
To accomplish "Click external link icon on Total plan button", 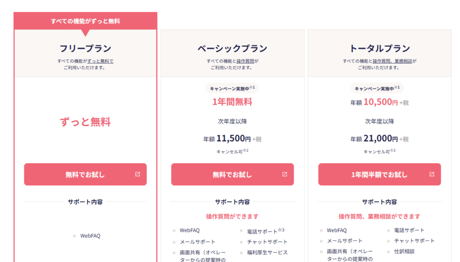I will coord(432,175).
